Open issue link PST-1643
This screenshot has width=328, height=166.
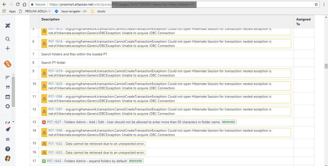point(54,161)
